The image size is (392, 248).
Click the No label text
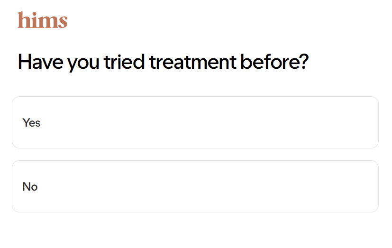pos(30,187)
